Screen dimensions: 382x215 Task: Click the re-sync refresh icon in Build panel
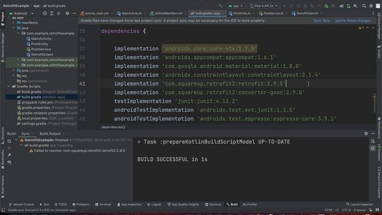click(x=10, y=141)
